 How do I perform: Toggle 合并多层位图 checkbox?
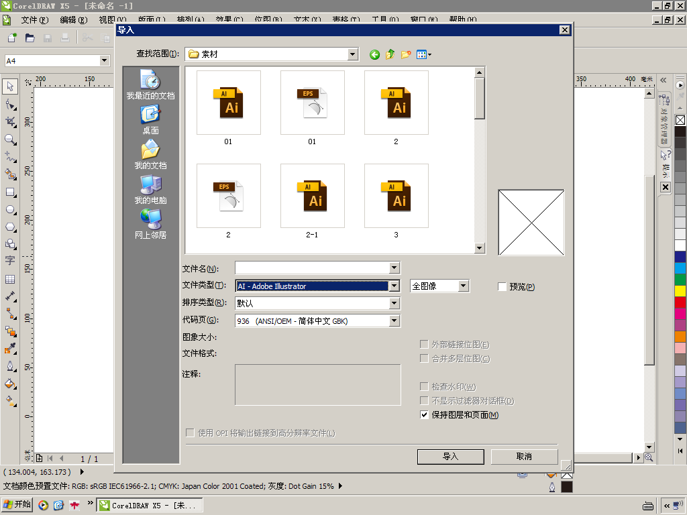coord(424,358)
